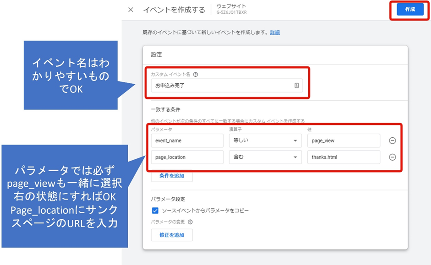Click the ウェブサイト stream label

coord(231,6)
